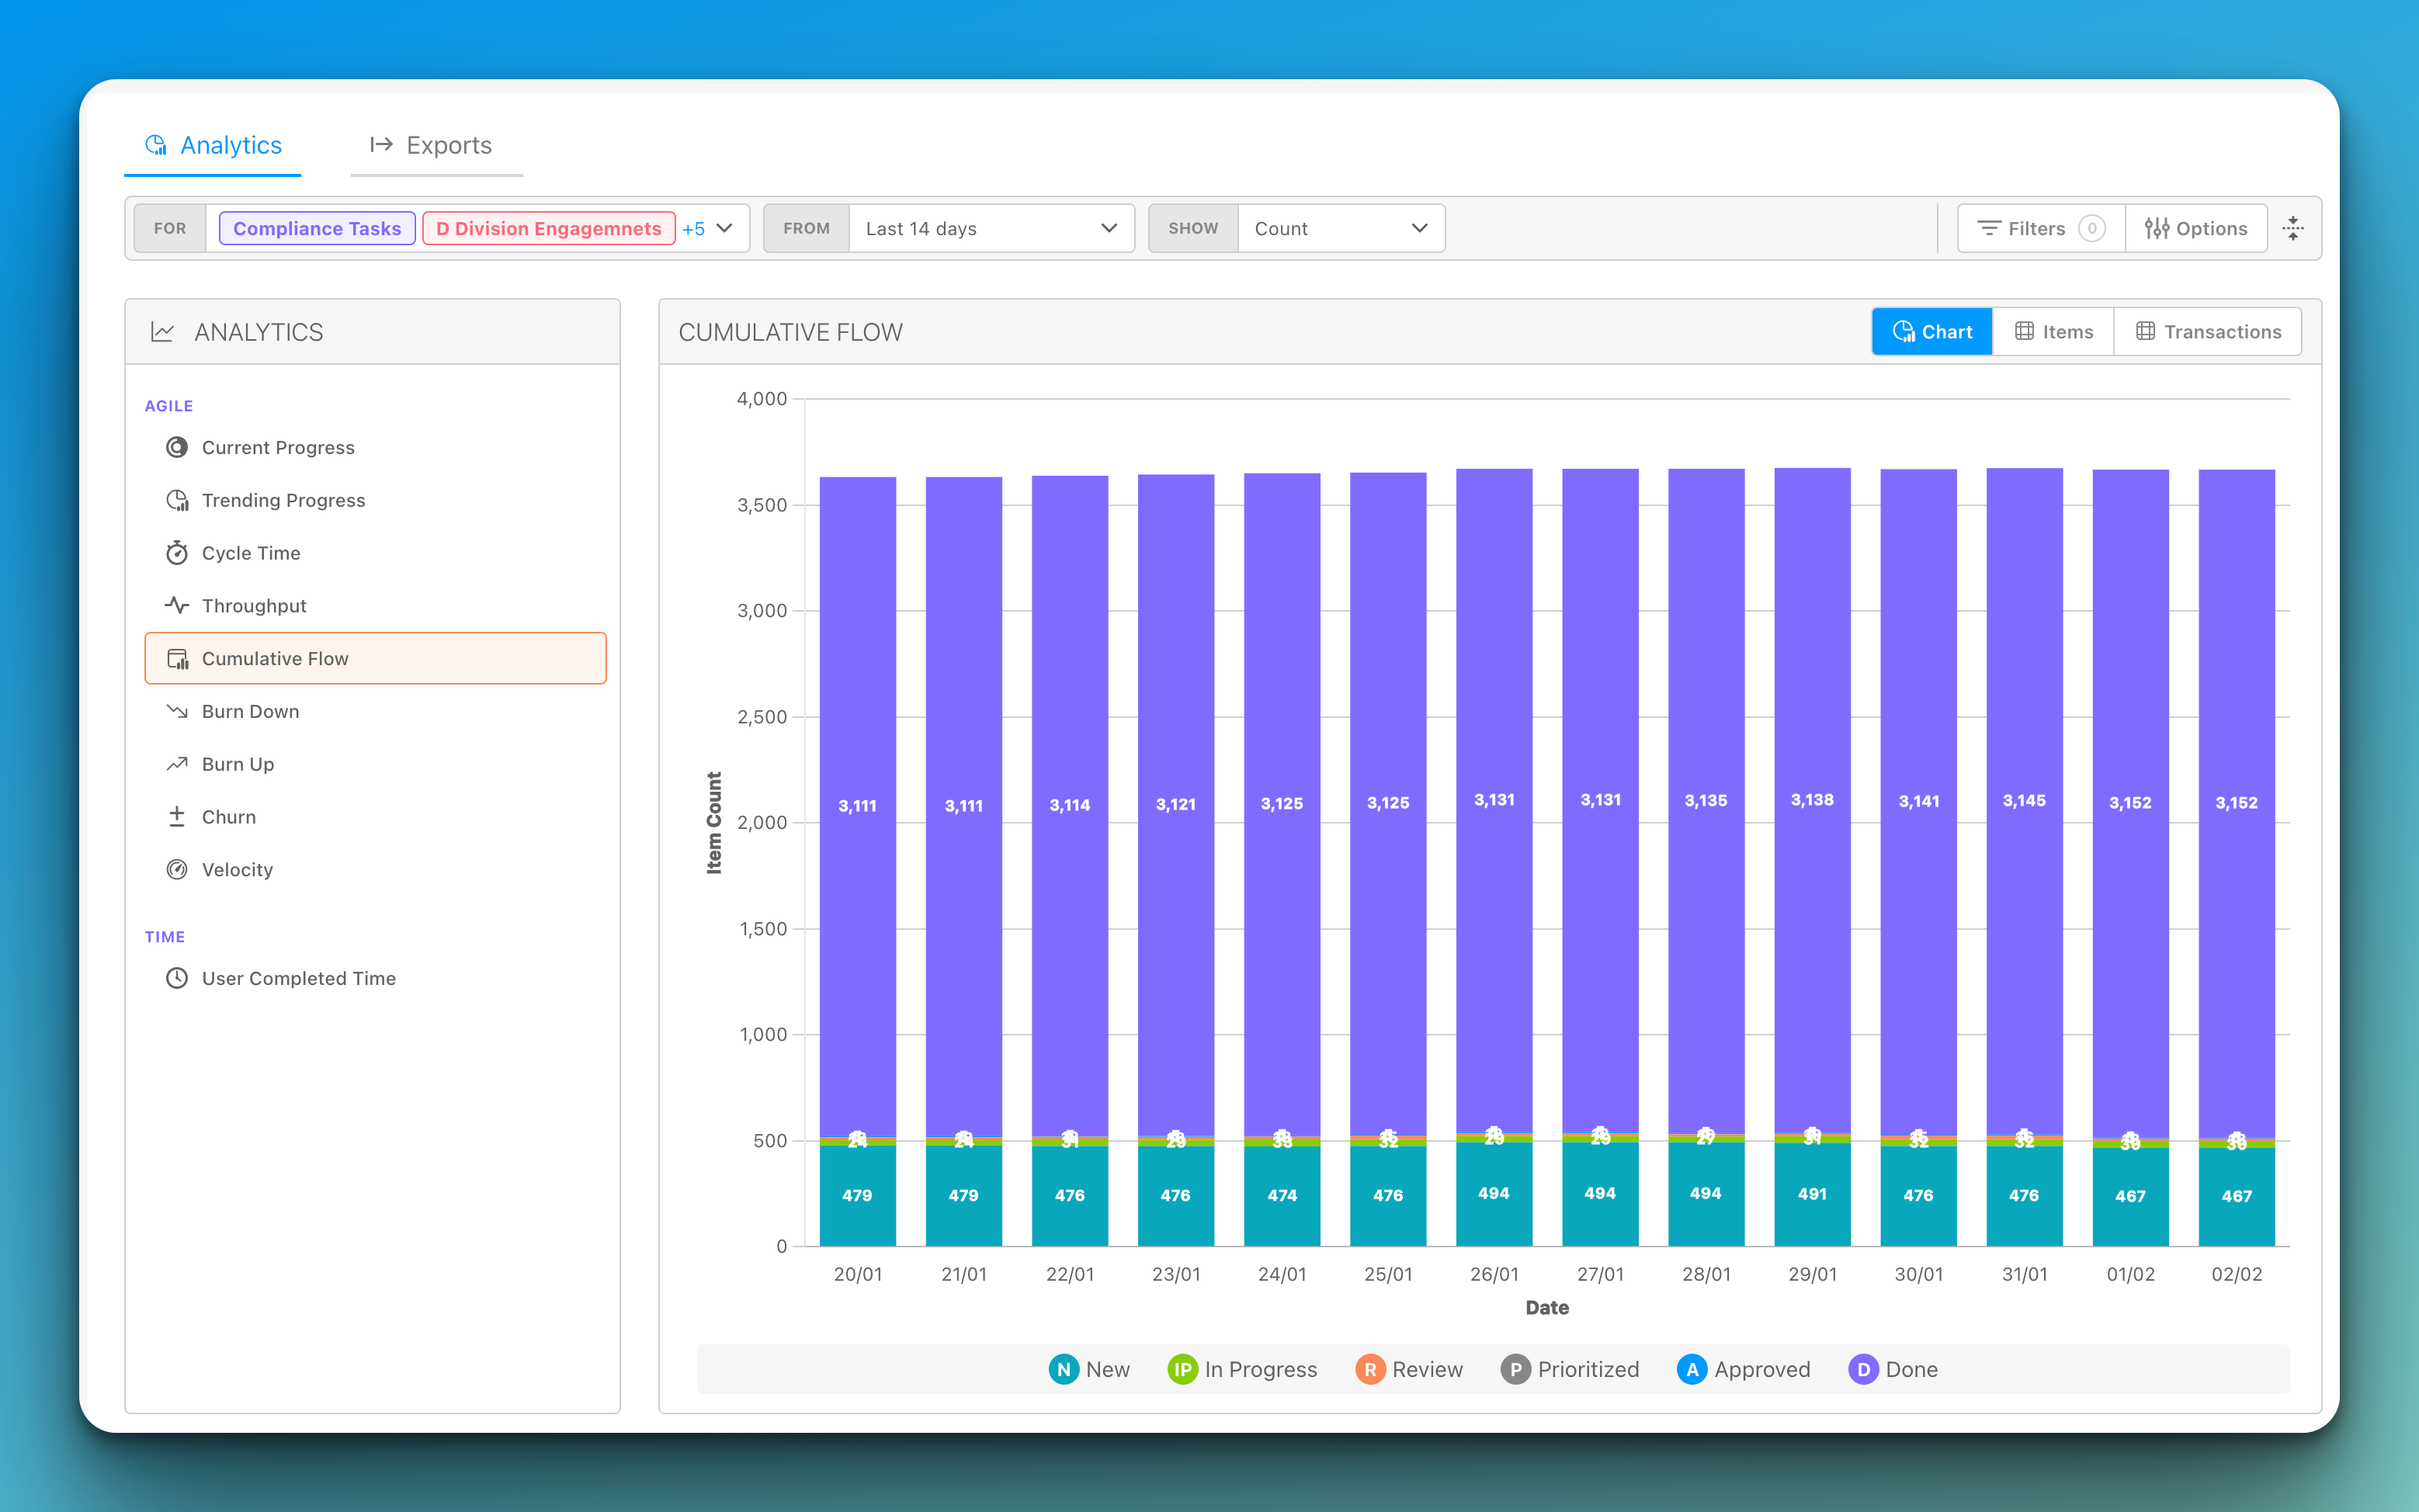Click the Throughput pulse icon
2419x1512 pixels.
[x=177, y=605]
